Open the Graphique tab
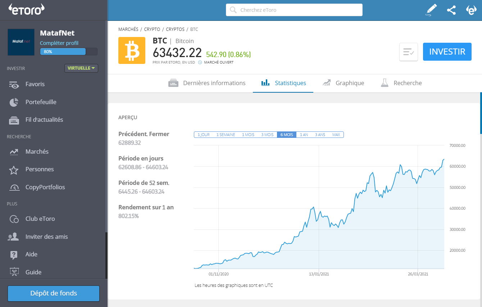The image size is (482, 307). (343, 83)
